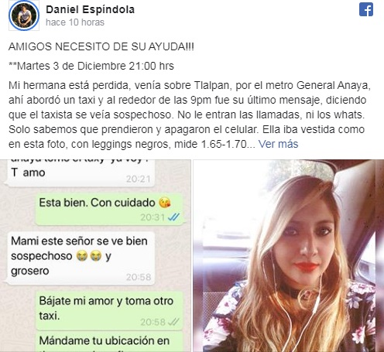Click the 'Martes 3 de Diciembre 21:00 hrs' line
The image size is (384, 352).
(x=91, y=66)
